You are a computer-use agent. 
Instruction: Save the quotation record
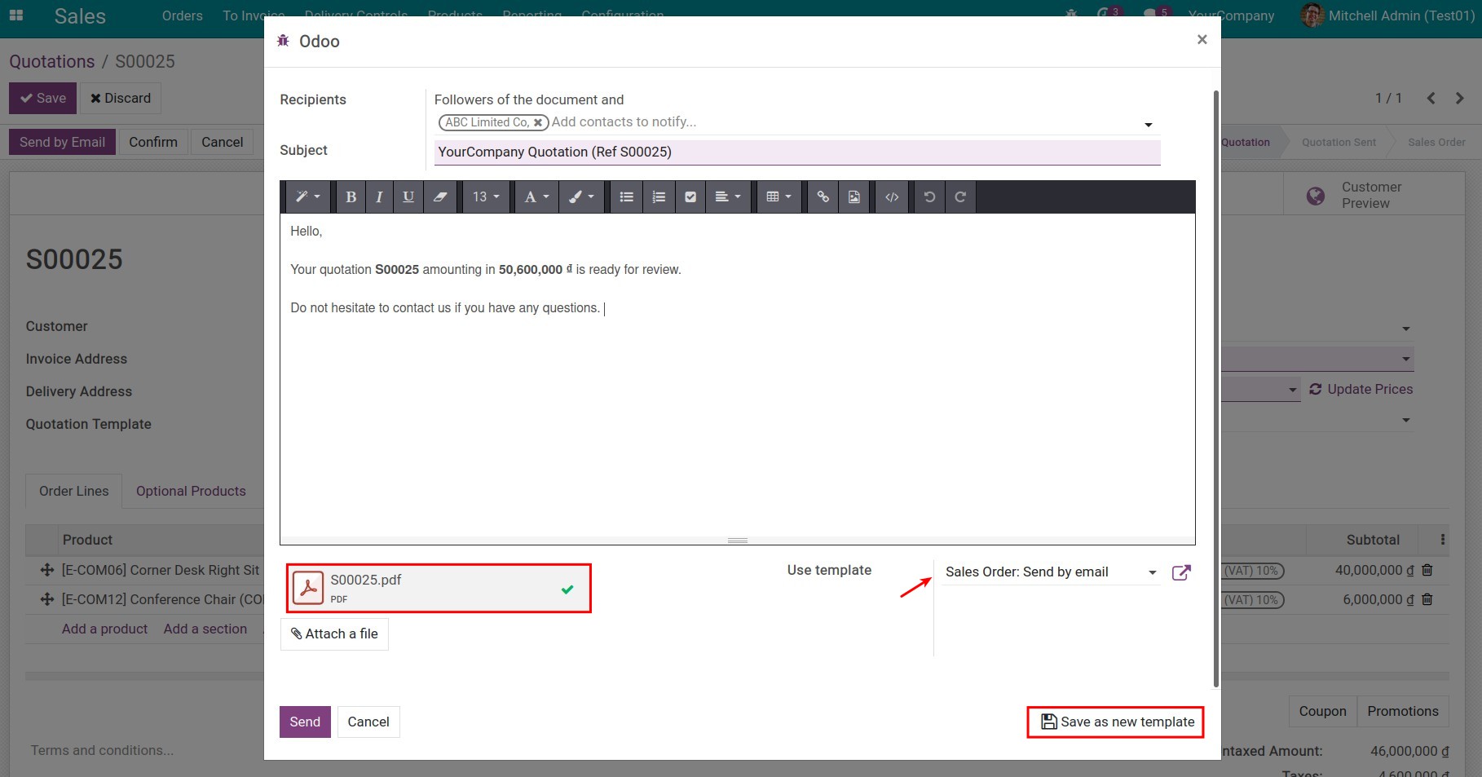click(43, 98)
